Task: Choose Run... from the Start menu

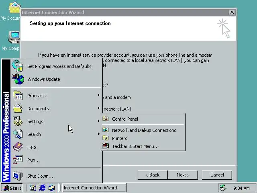Action: pyautogui.click(x=56, y=160)
